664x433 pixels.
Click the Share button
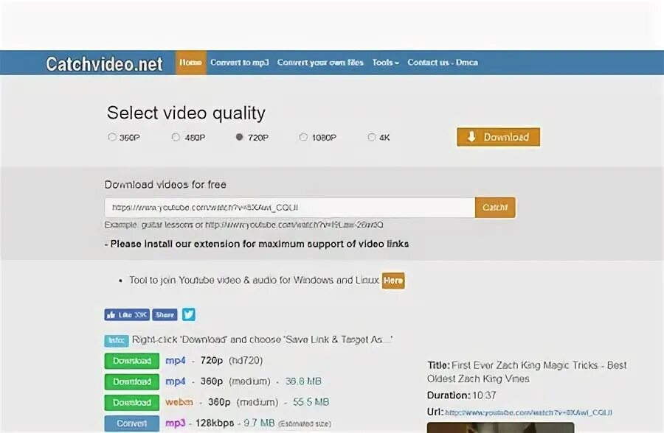(x=165, y=314)
